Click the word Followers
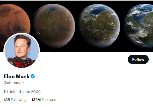This screenshot has width=153, height=107. pyautogui.click(x=49, y=100)
